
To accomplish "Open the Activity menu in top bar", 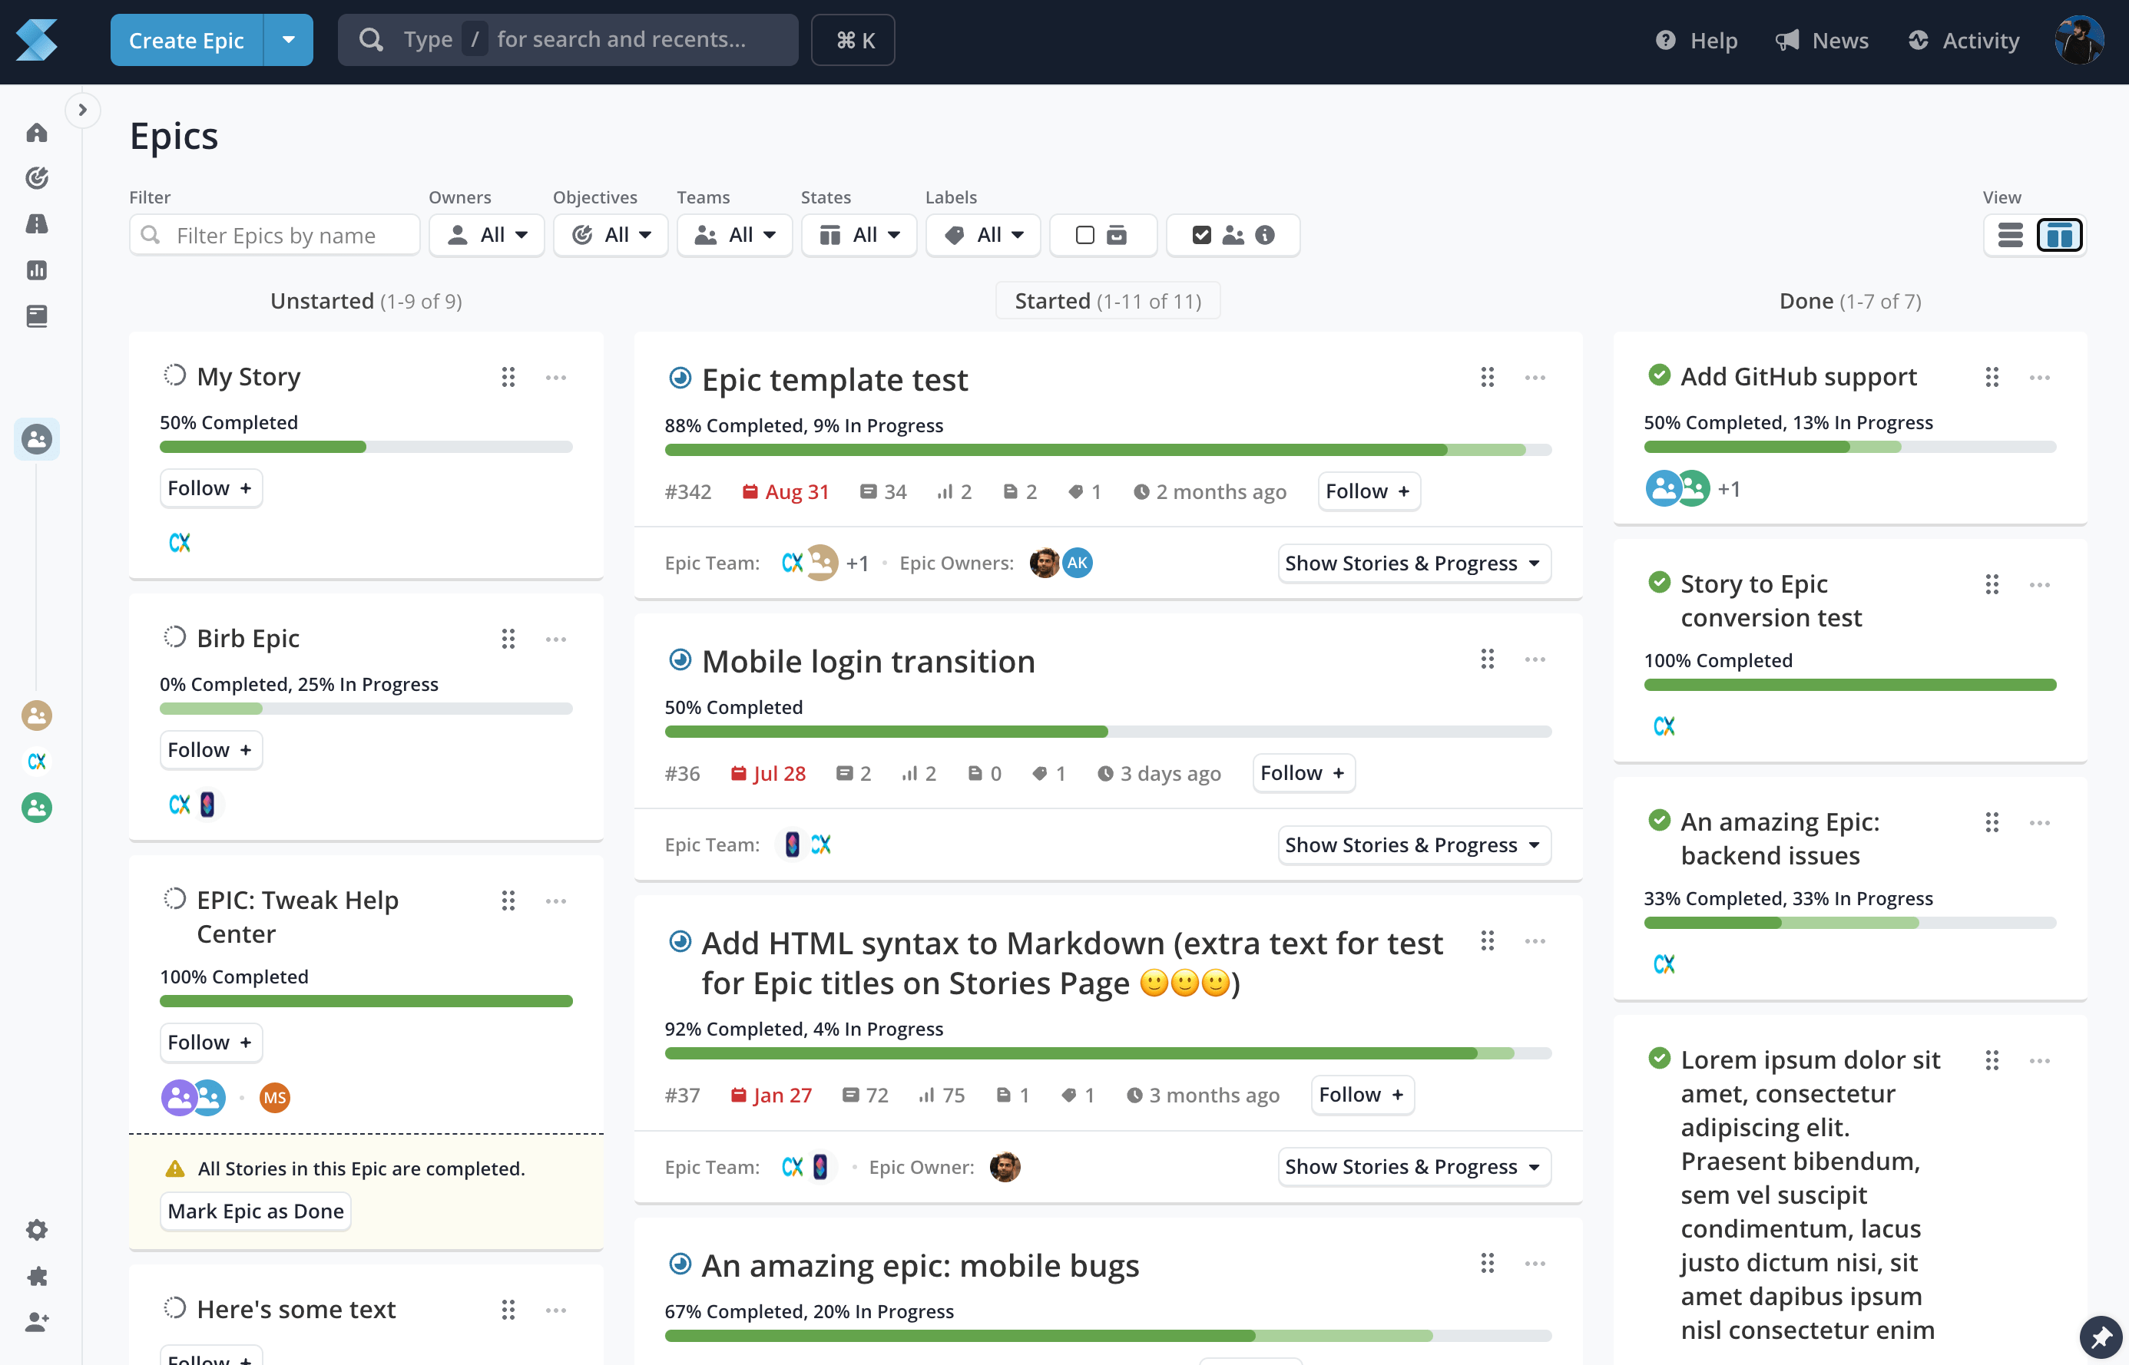I will click(x=1963, y=41).
